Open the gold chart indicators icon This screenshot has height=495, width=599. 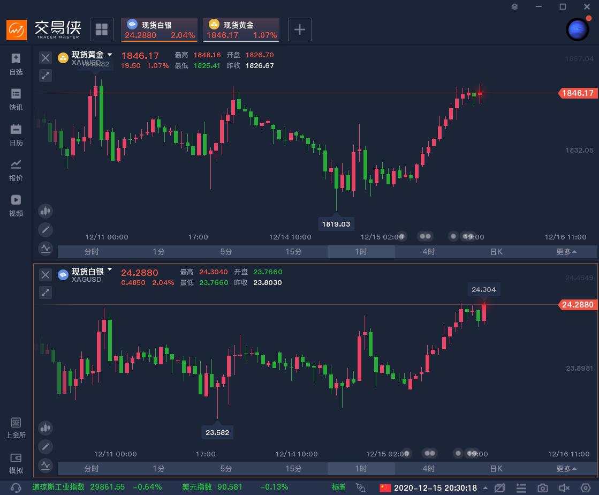point(46,249)
